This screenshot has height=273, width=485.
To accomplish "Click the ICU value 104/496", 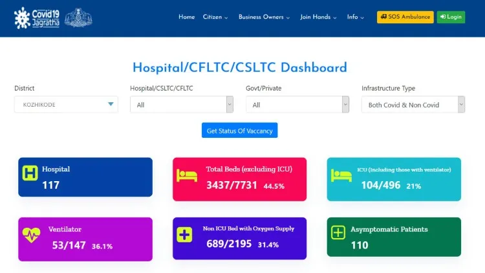I will pyautogui.click(x=381, y=185).
